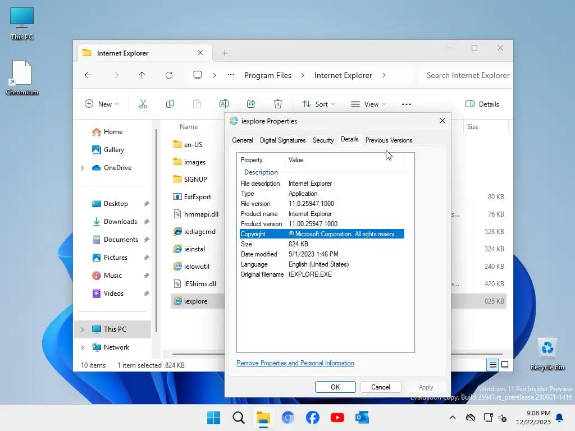The width and height of the screenshot is (575, 431).
Task: Open the See more ellipsis in toolbar
Action: pos(407,104)
